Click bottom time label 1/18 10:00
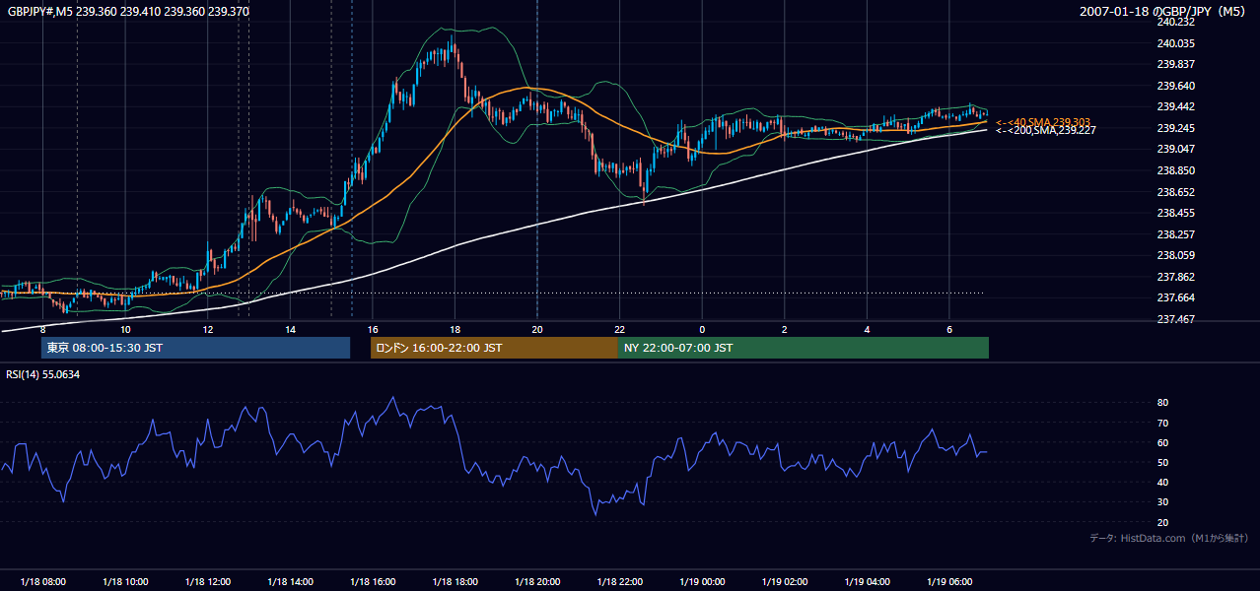The image size is (1260, 591). pyautogui.click(x=125, y=582)
